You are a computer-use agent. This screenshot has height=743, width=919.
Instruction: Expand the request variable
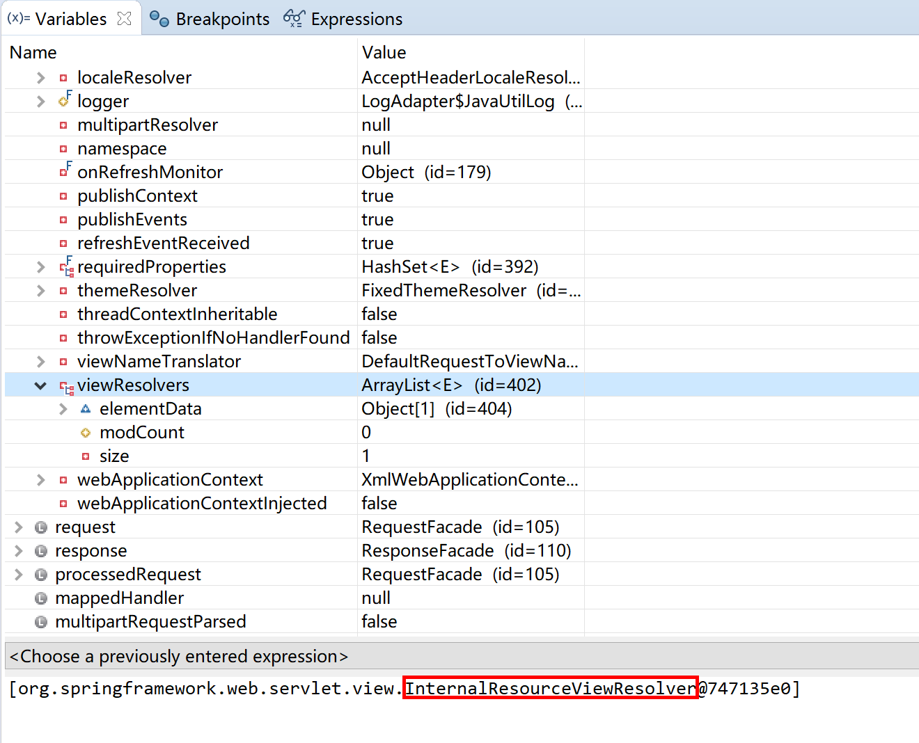click(x=19, y=527)
